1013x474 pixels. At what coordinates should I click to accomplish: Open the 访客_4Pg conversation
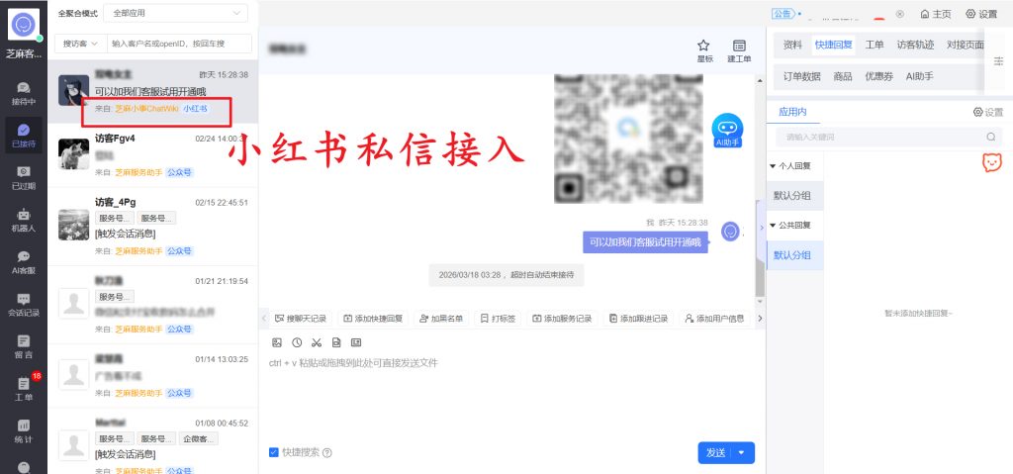pyautogui.click(x=152, y=227)
